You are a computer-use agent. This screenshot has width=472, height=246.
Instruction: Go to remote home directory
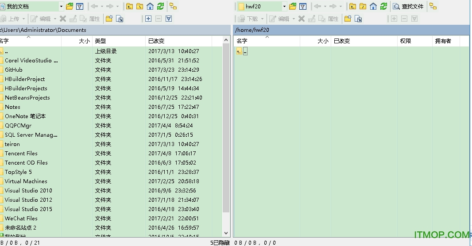[x=373, y=6]
